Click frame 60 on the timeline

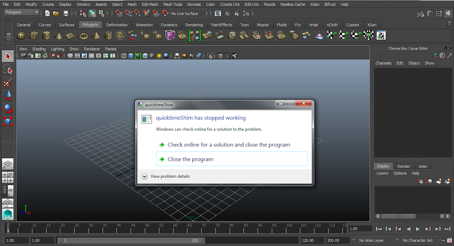coord(175,228)
